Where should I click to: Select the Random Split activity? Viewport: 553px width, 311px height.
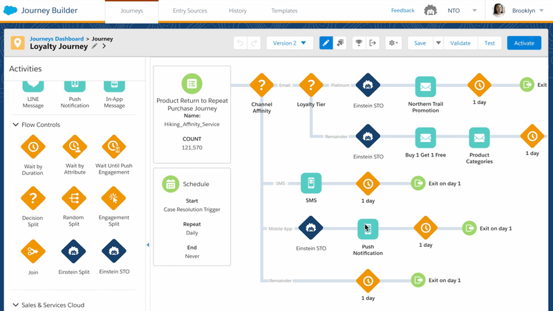[74, 199]
